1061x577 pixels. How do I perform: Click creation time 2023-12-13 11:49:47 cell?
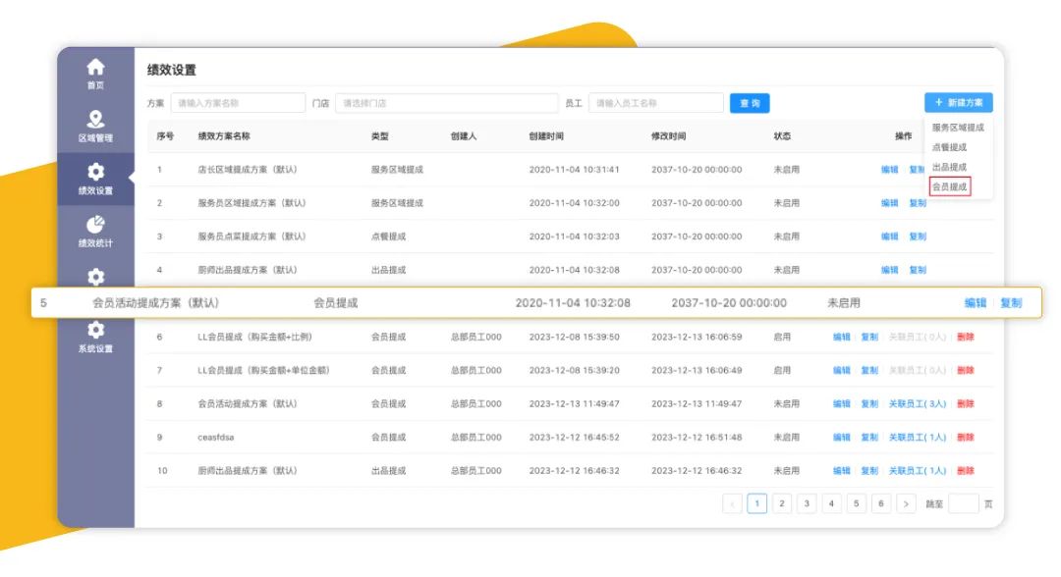574,403
